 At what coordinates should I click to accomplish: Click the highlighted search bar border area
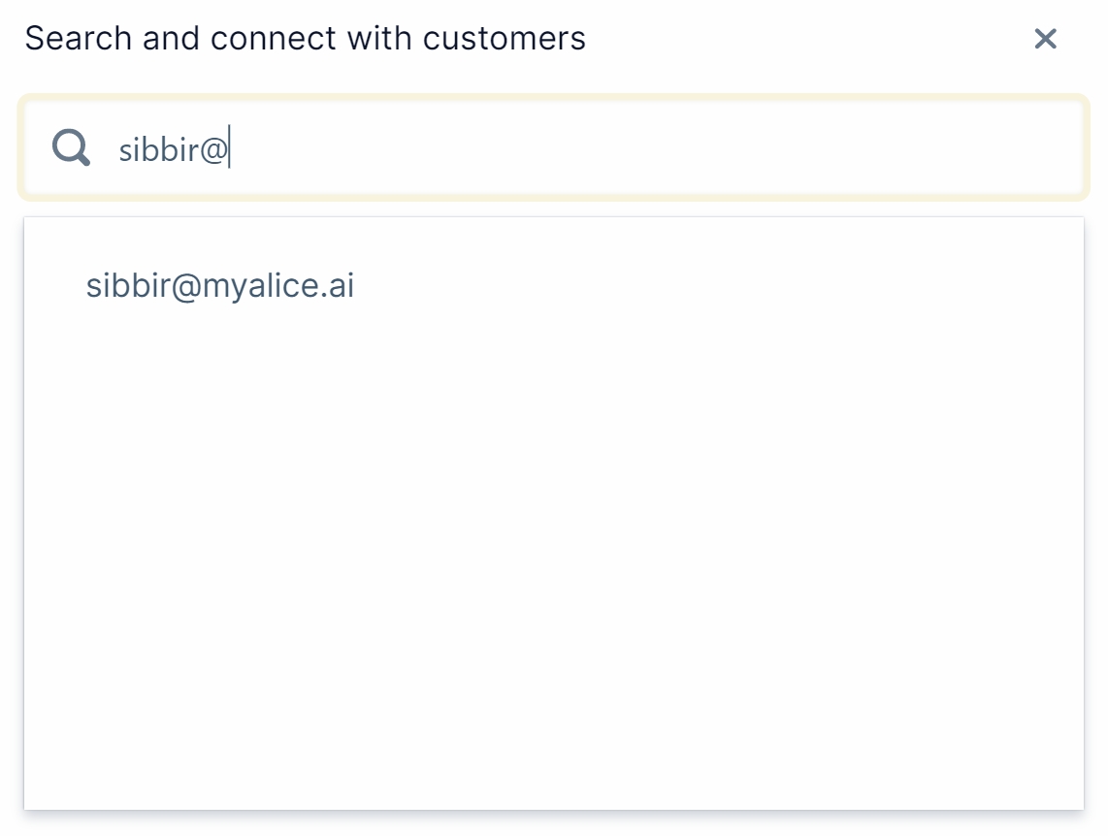(553, 99)
